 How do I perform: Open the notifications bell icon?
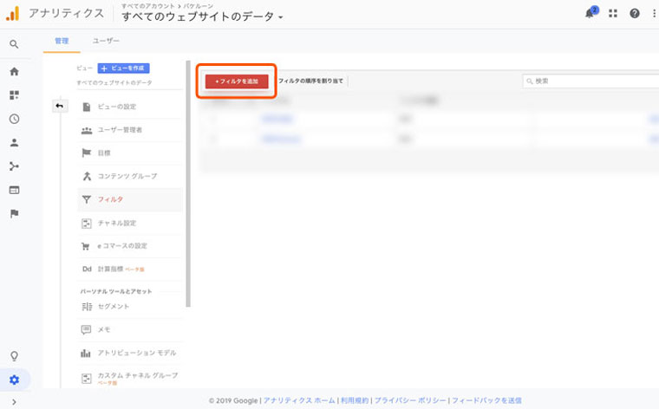(x=590, y=14)
